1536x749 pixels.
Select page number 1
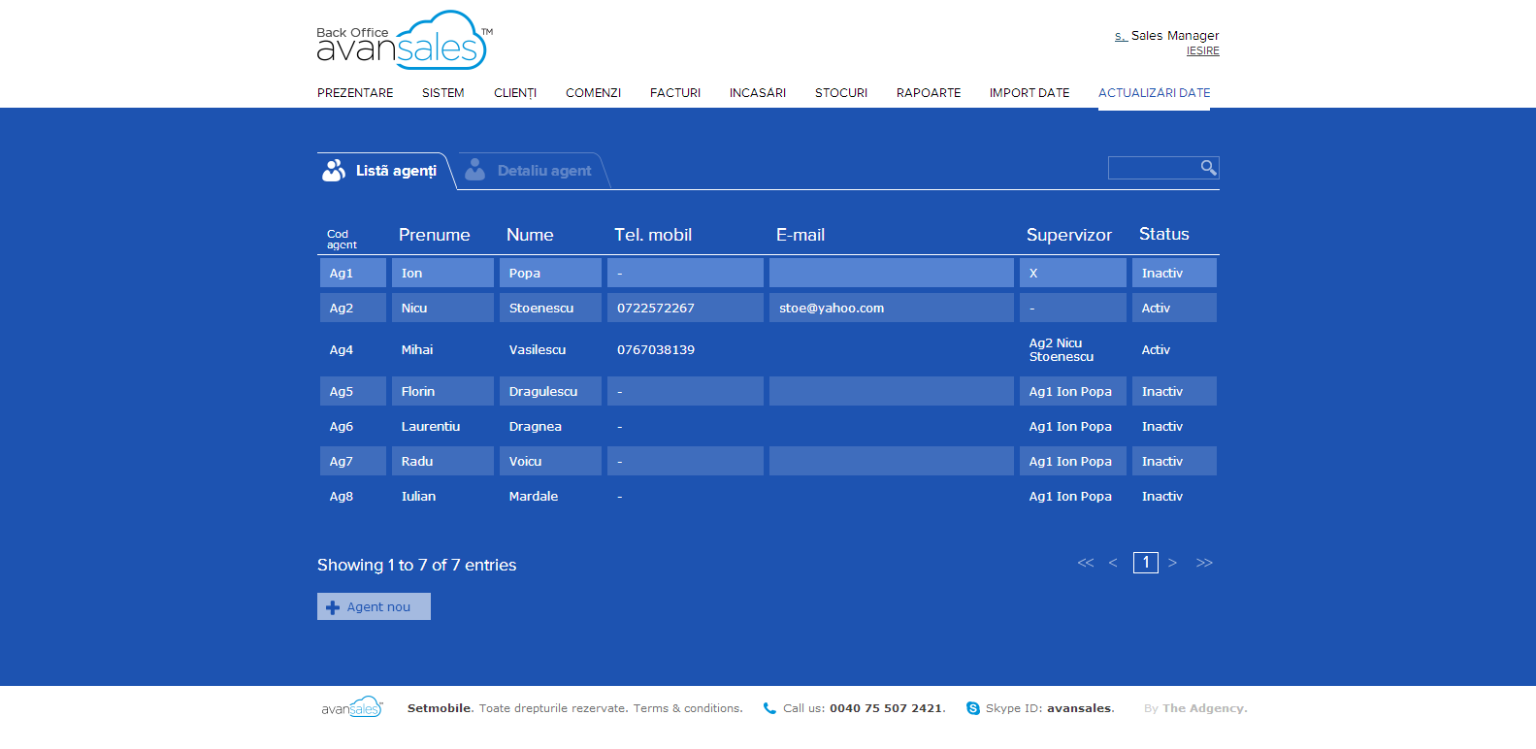pyautogui.click(x=1145, y=563)
